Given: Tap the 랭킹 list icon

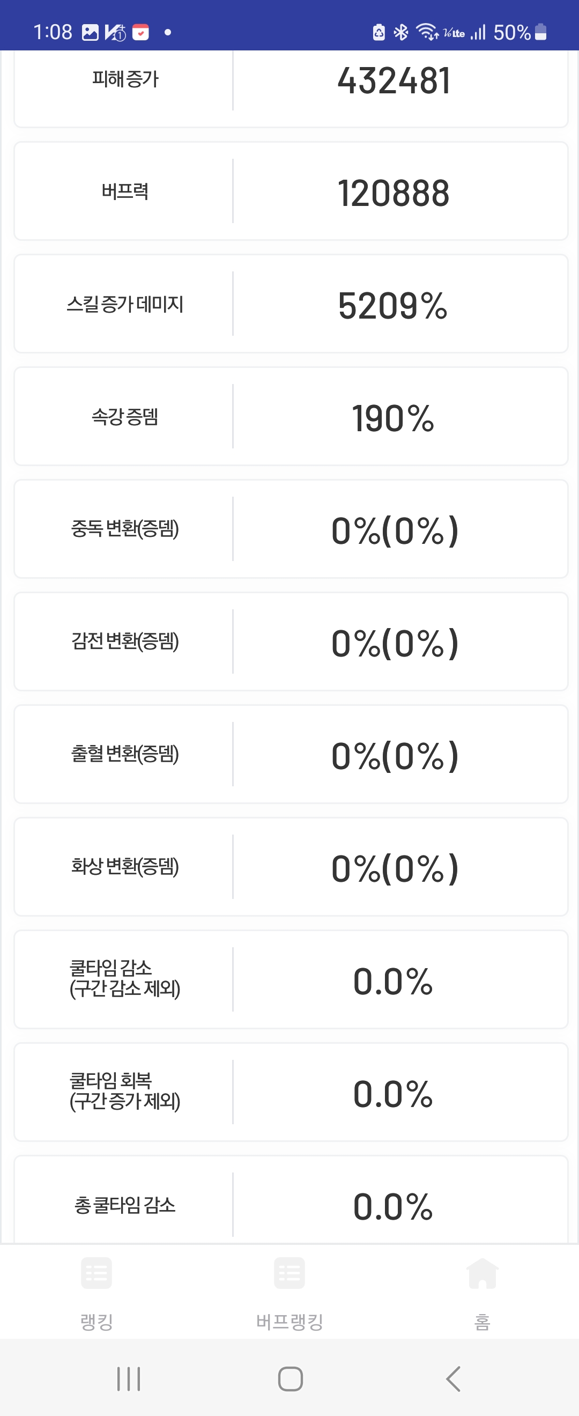Looking at the screenshot, I should tap(96, 1273).
